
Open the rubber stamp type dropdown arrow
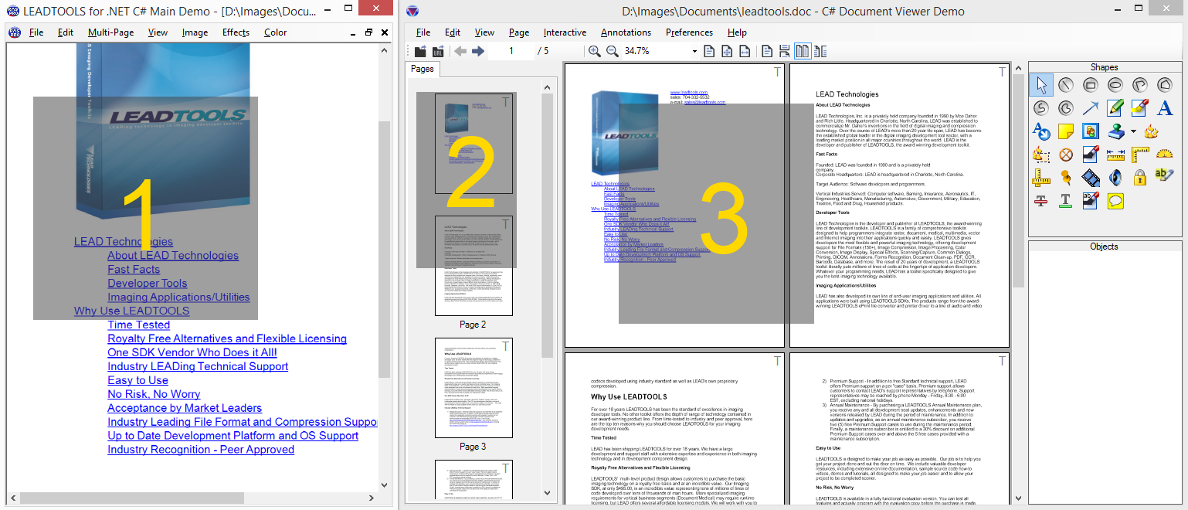[1133, 131]
